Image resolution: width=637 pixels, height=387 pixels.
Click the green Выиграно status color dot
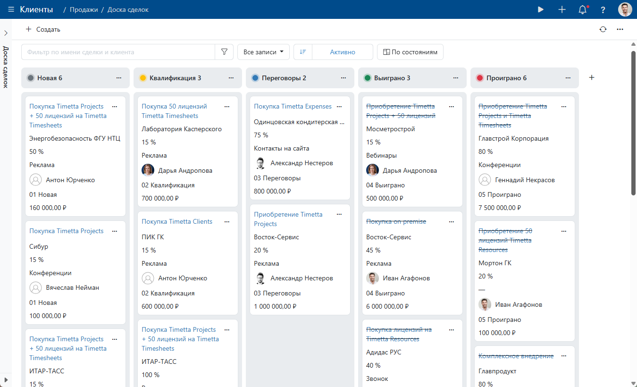(x=368, y=78)
